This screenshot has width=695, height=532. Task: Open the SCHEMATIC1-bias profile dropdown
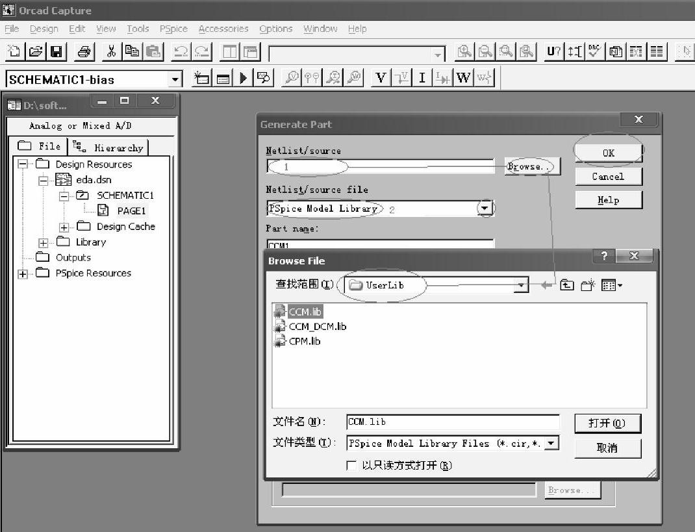175,80
